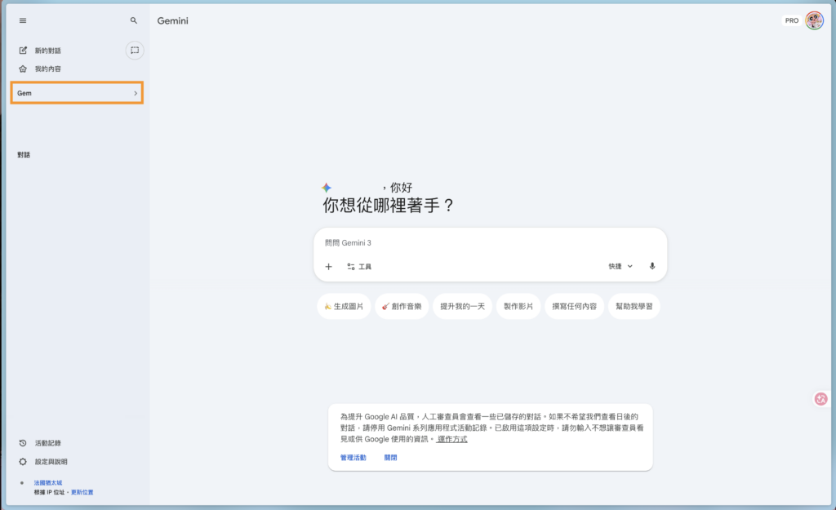Open the 快捷 model dropdown
The width and height of the screenshot is (836, 510).
click(620, 266)
